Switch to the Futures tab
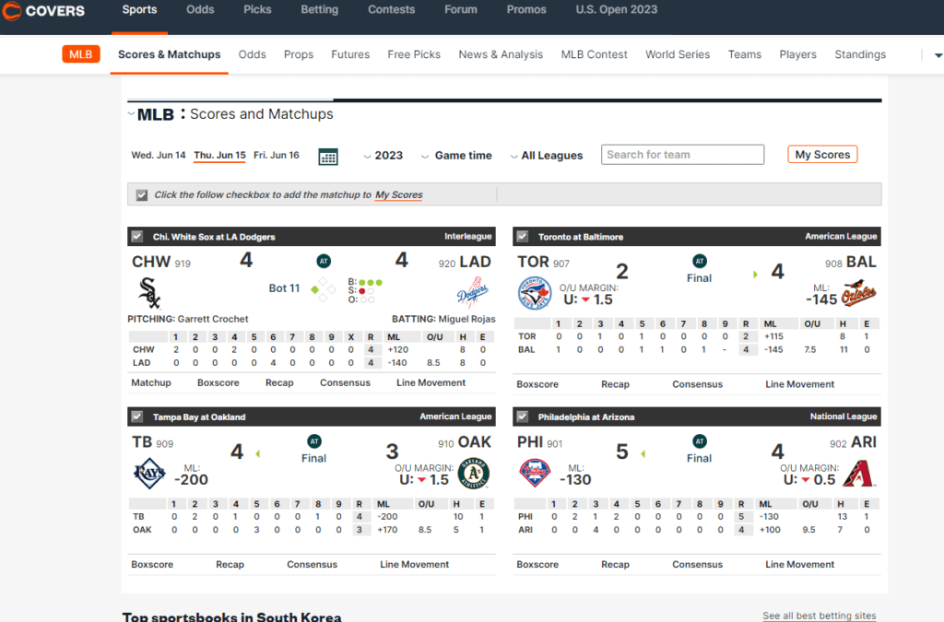The image size is (944, 622). tap(350, 54)
